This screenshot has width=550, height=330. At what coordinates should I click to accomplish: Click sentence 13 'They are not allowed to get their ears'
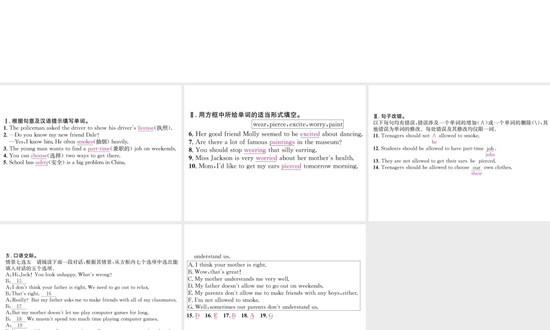tap(435, 161)
